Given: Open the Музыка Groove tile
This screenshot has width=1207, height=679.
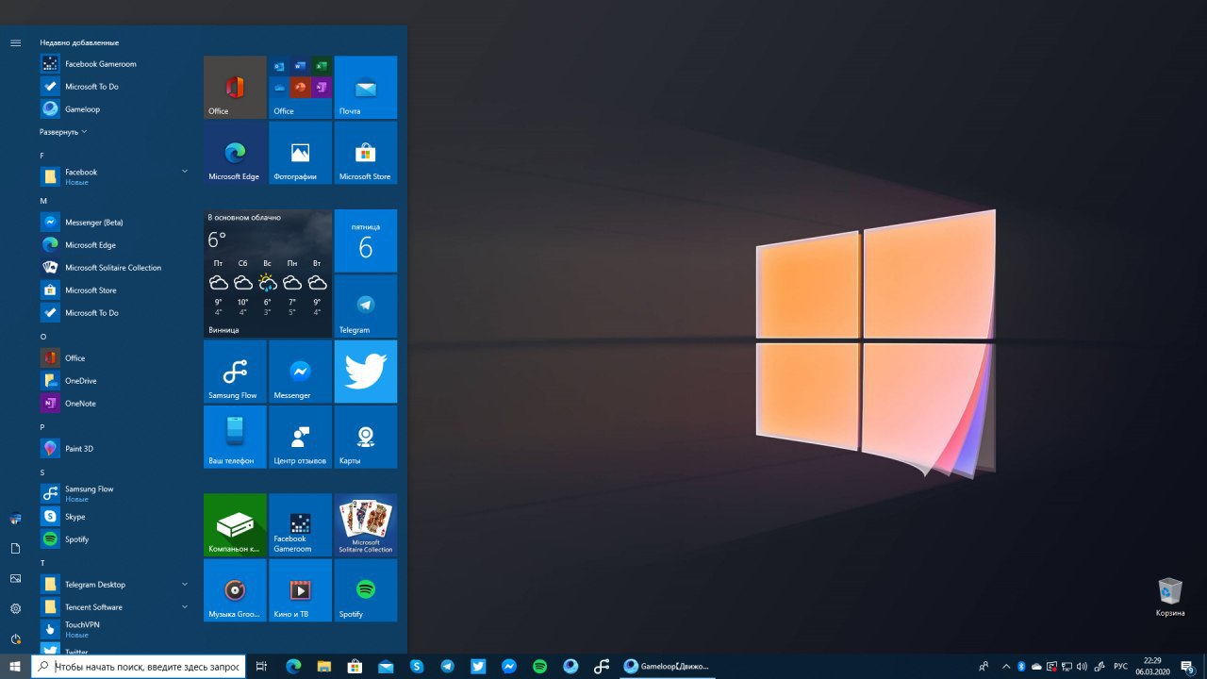Looking at the screenshot, I should [x=235, y=590].
